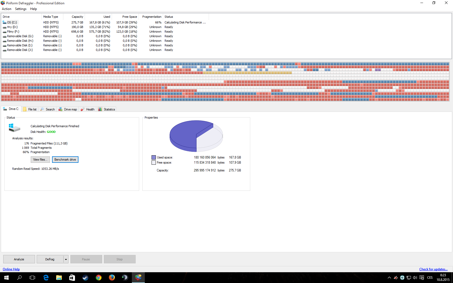453x283 pixels.
Task: Click 'Calculating Disk Performance ...' status cell
Action: (185, 22)
